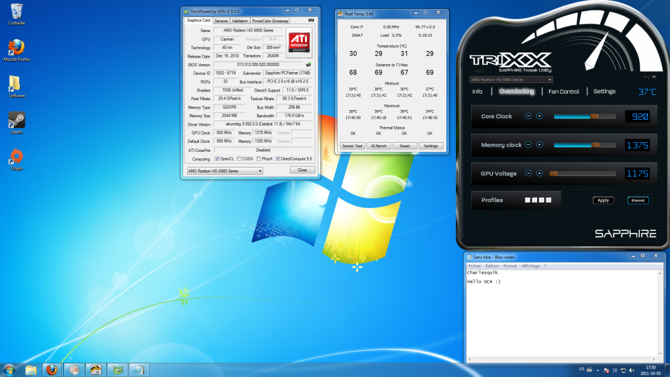Open the Validation tab in GPU-Z

239,20
